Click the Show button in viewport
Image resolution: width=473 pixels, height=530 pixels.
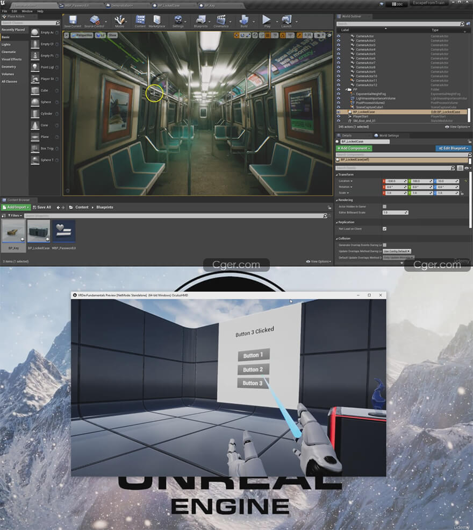click(112, 35)
